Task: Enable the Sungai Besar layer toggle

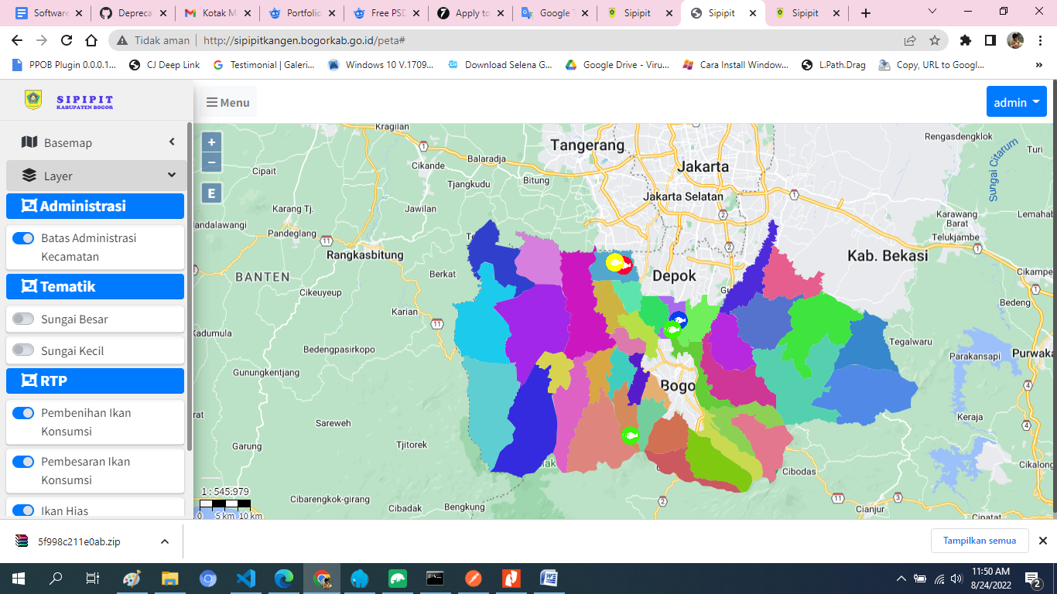Action: point(23,319)
